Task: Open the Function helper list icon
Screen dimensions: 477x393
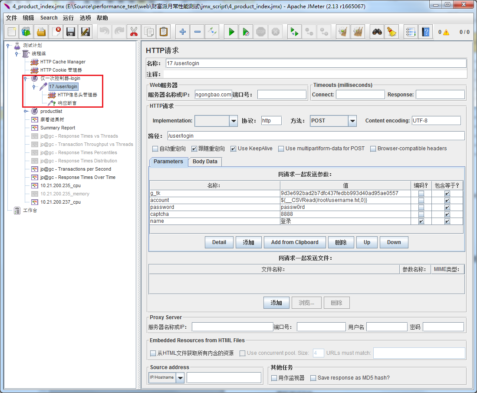Action: (x=411, y=32)
